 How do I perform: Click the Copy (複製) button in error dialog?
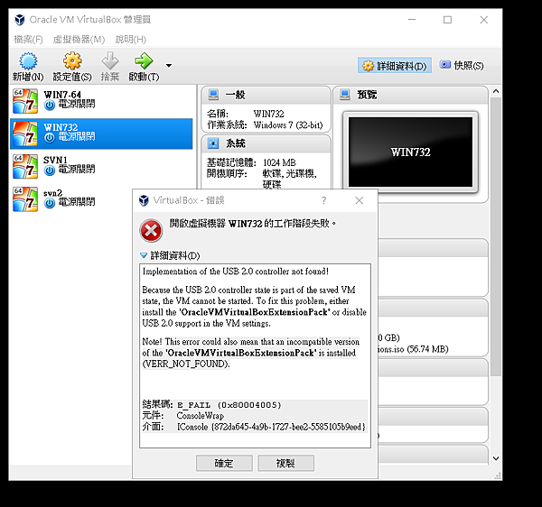(x=285, y=463)
